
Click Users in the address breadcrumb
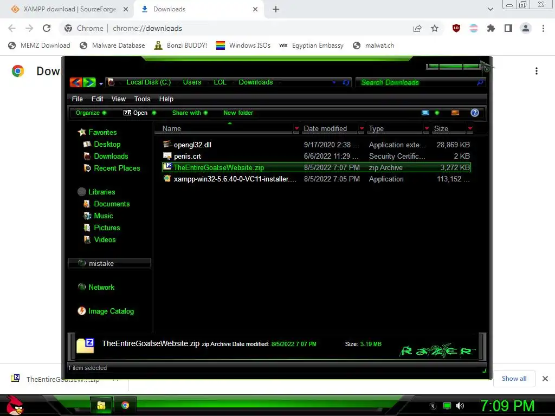pos(192,82)
